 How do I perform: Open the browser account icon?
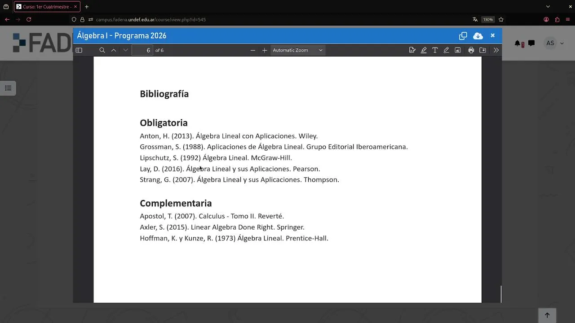pyautogui.click(x=546, y=20)
